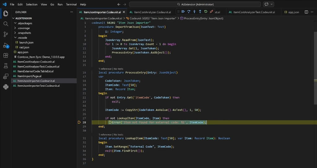Click the VS Code logo icon
The height and width of the screenshot is (168, 317).
4,4
